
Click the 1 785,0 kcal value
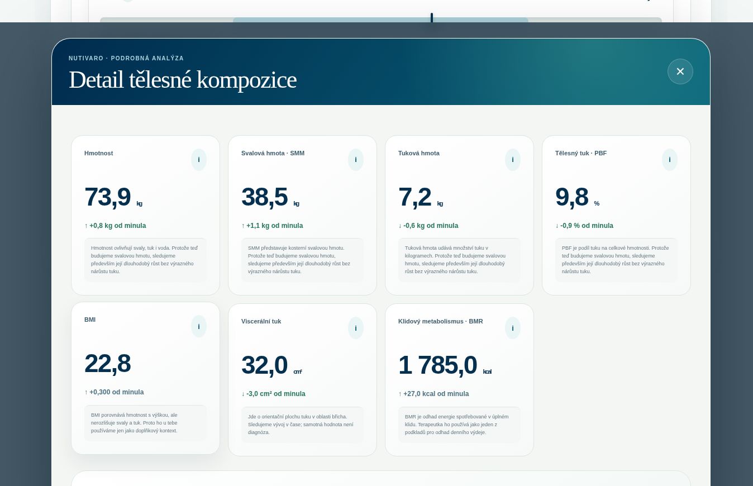(445, 365)
